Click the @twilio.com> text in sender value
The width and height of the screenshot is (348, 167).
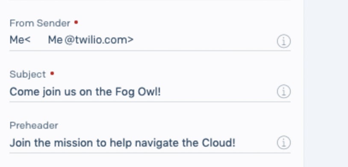[99, 40]
